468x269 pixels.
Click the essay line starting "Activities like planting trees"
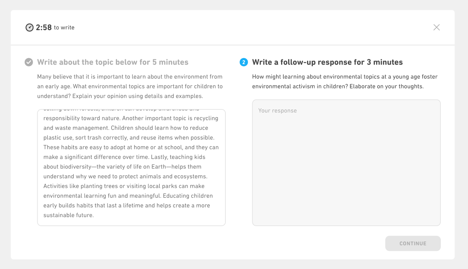point(124,186)
